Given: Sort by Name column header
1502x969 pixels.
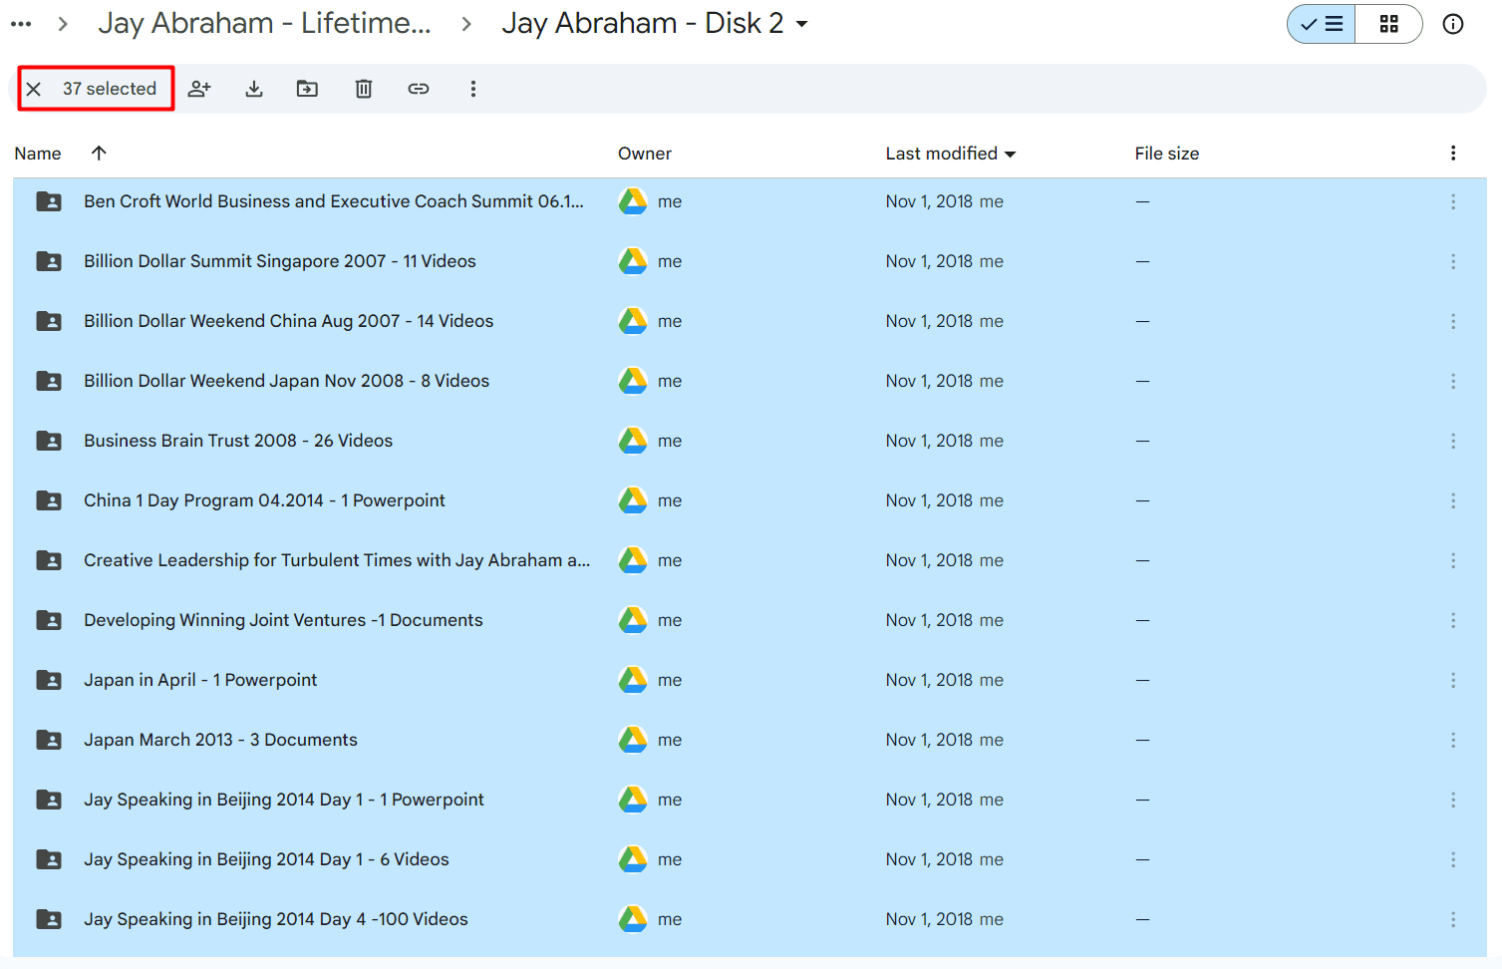Looking at the screenshot, I should point(38,154).
